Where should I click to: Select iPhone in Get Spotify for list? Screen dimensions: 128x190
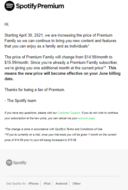point(33,183)
